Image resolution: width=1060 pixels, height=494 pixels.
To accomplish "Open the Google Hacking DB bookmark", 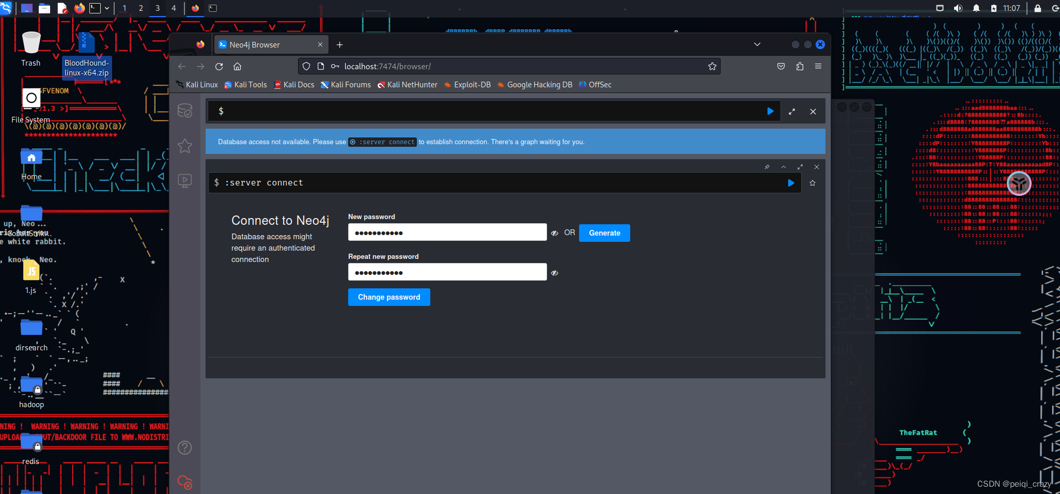I will click(535, 85).
